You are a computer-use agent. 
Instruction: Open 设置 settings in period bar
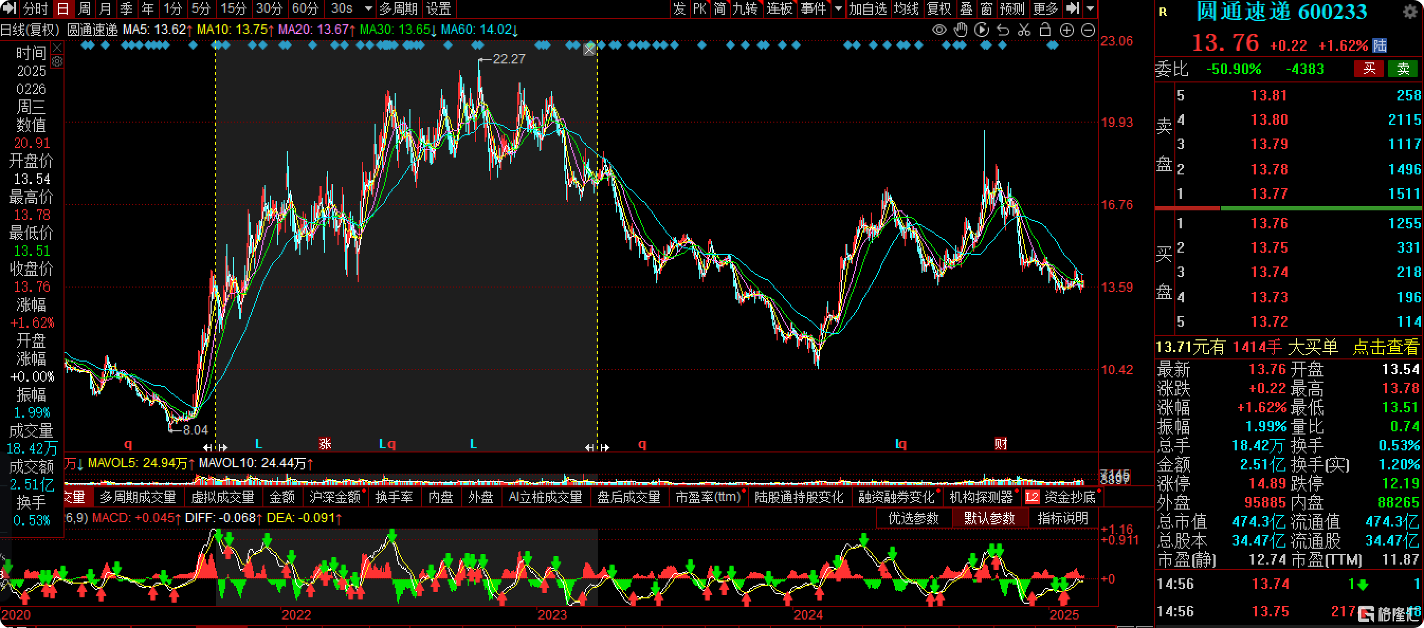coord(439,8)
